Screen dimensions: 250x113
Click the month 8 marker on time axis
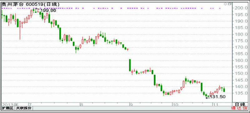click(x=81, y=105)
